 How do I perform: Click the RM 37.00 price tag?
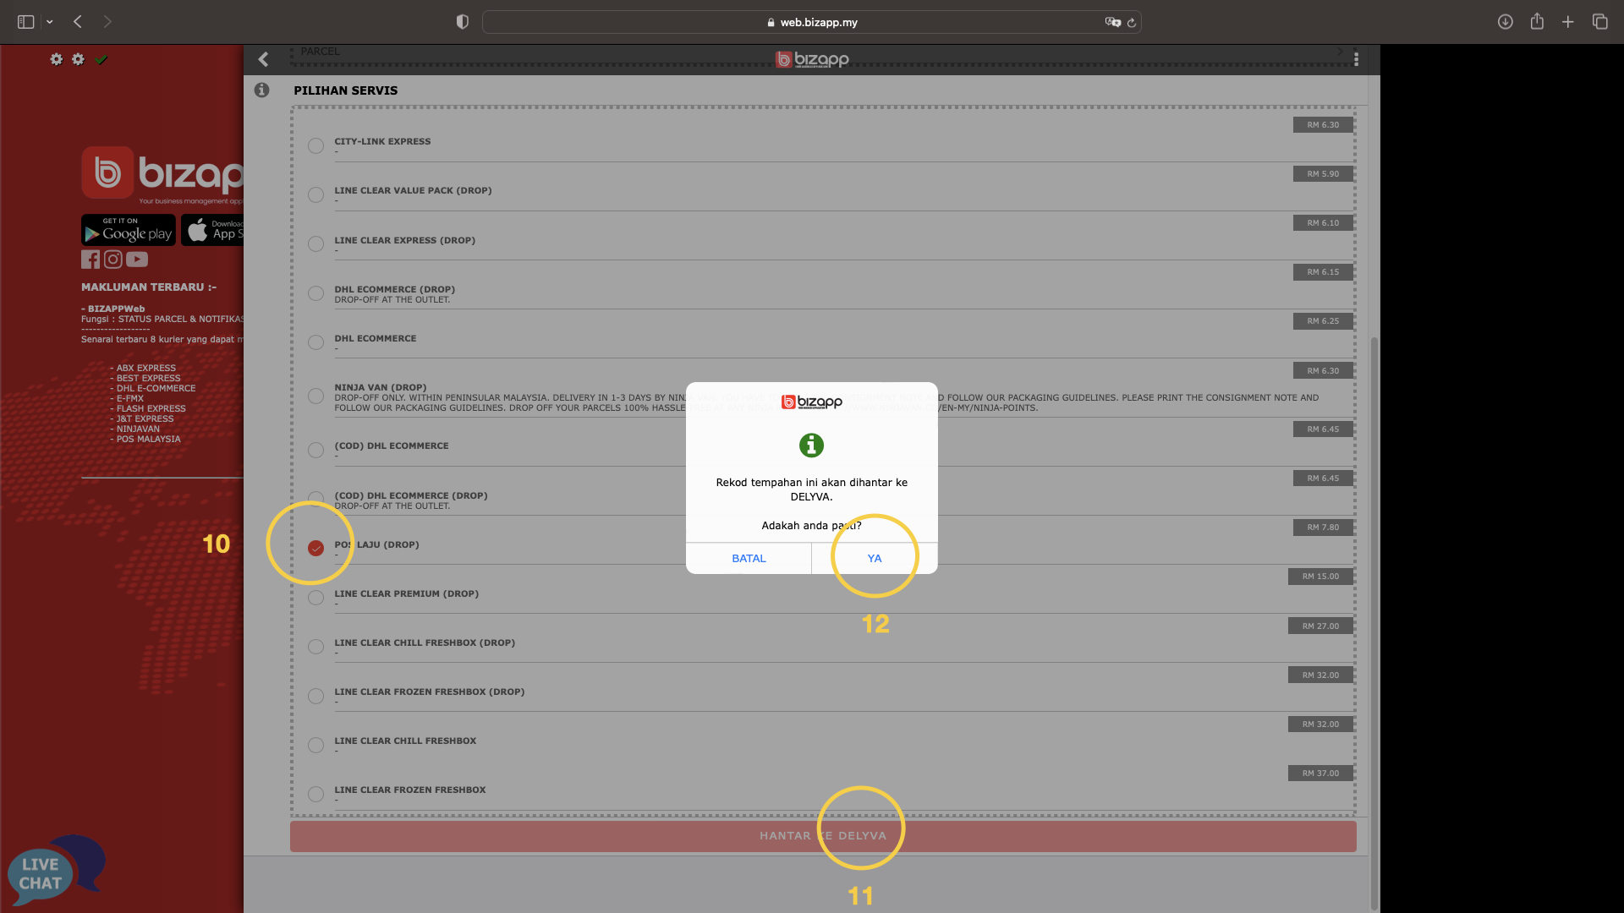[1320, 774]
